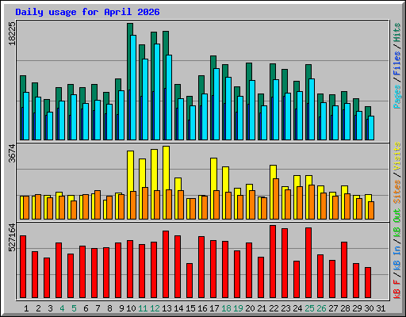The image size is (406, 317).
Task: Click day label 1 on the x-axis
Action: tap(26, 308)
